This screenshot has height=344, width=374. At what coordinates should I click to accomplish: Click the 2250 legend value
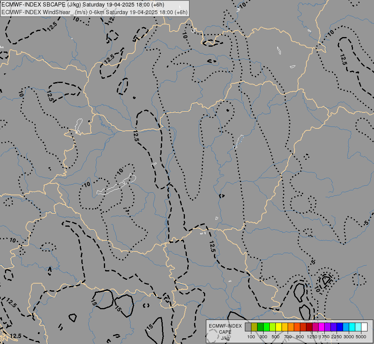[337, 337]
